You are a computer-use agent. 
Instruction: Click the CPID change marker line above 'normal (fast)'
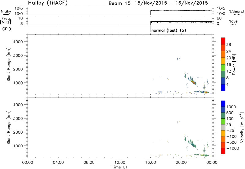151,28
